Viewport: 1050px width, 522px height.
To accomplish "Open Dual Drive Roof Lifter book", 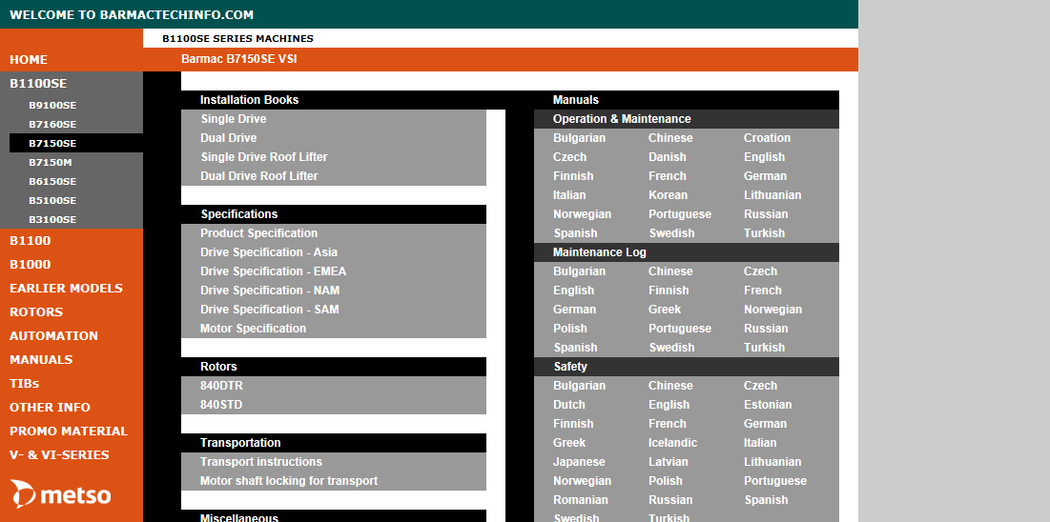I will pos(259,176).
